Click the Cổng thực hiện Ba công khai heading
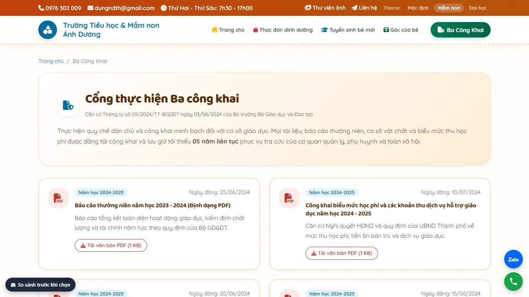This screenshot has height=297, width=529. [162, 99]
